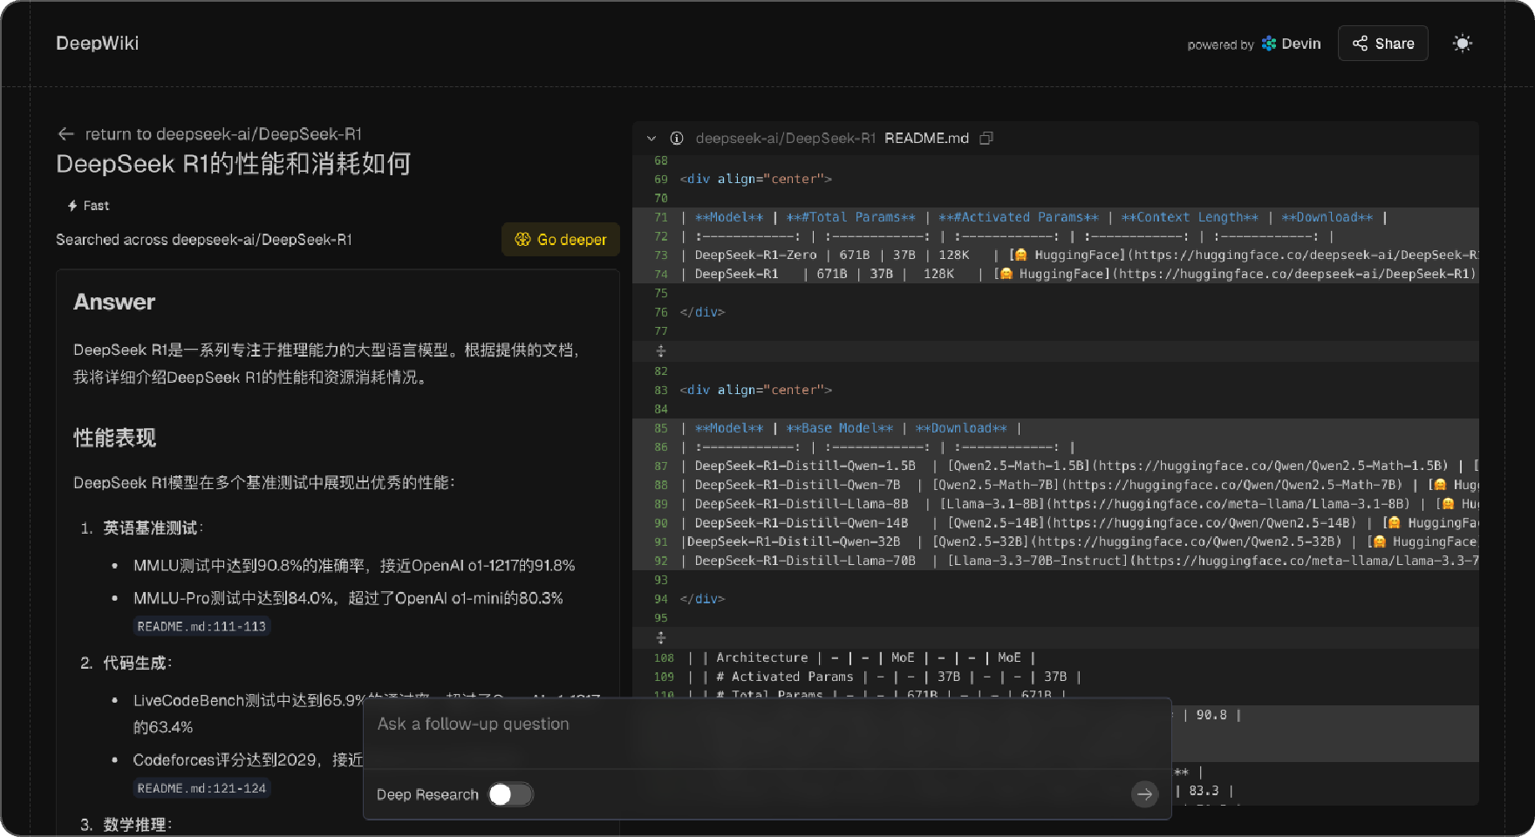Open the Devin powered-by link
The height and width of the screenshot is (837, 1535).
1291,44
